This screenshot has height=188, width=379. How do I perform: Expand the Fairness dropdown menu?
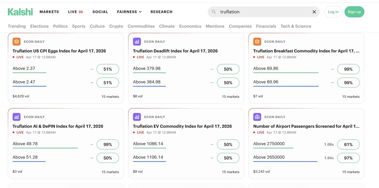click(x=129, y=12)
